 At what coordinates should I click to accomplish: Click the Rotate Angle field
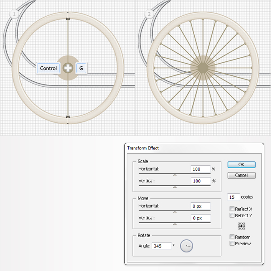point(162,246)
